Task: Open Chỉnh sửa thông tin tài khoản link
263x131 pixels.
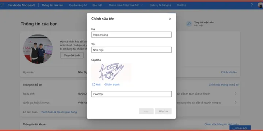Action: [221, 124]
